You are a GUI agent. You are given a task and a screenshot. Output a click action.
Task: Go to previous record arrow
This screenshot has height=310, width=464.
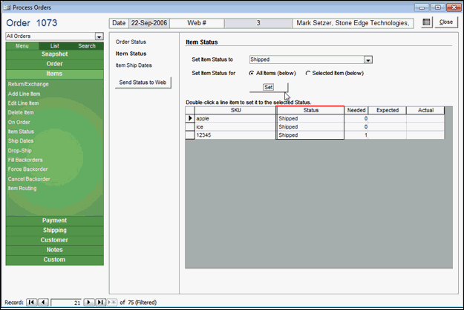click(x=42, y=303)
